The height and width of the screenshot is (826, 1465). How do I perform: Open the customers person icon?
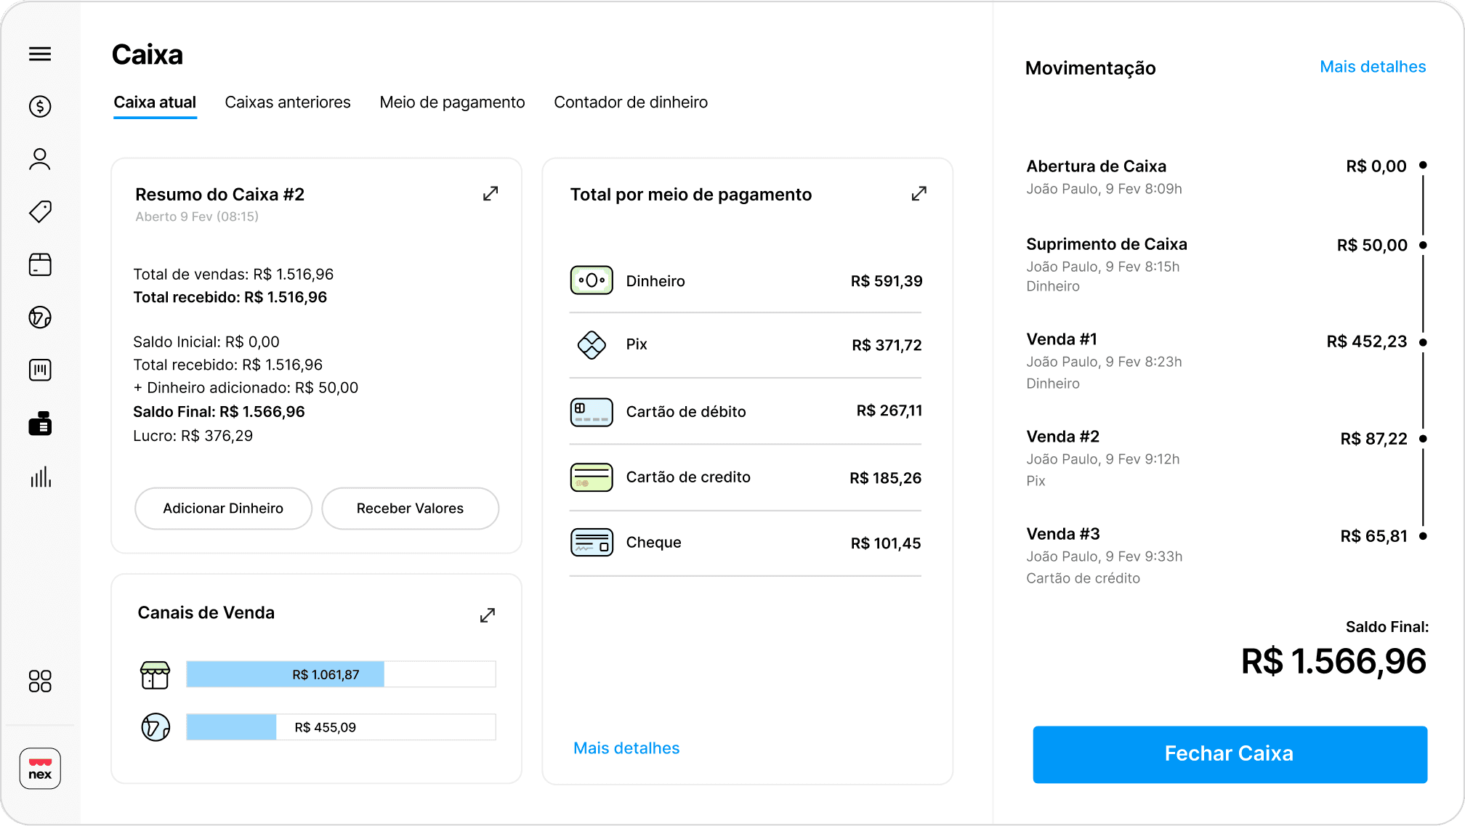point(40,159)
